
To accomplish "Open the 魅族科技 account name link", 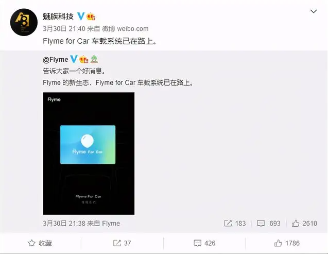I will click(x=58, y=16).
